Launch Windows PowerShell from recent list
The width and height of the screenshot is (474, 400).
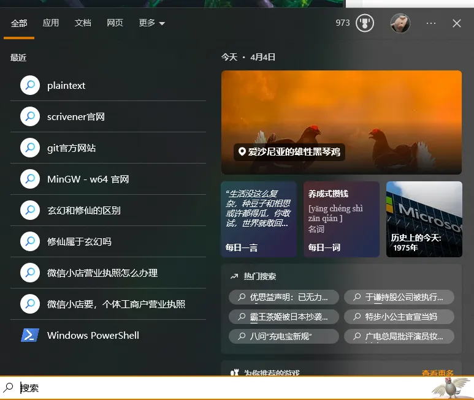point(108,336)
